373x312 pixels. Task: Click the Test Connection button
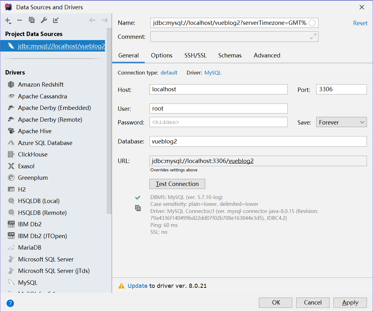[x=177, y=184]
